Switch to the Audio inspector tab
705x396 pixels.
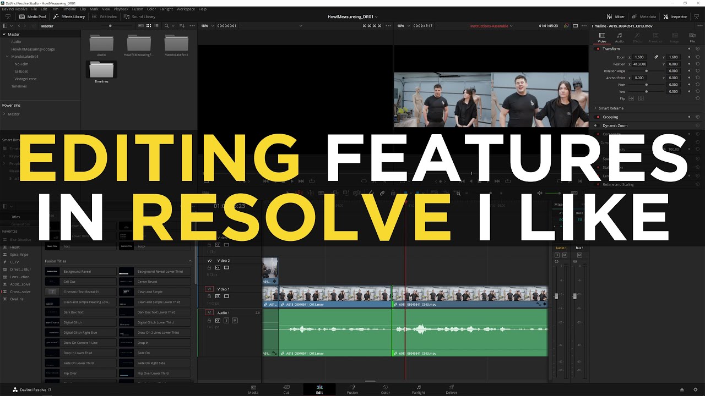point(620,37)
